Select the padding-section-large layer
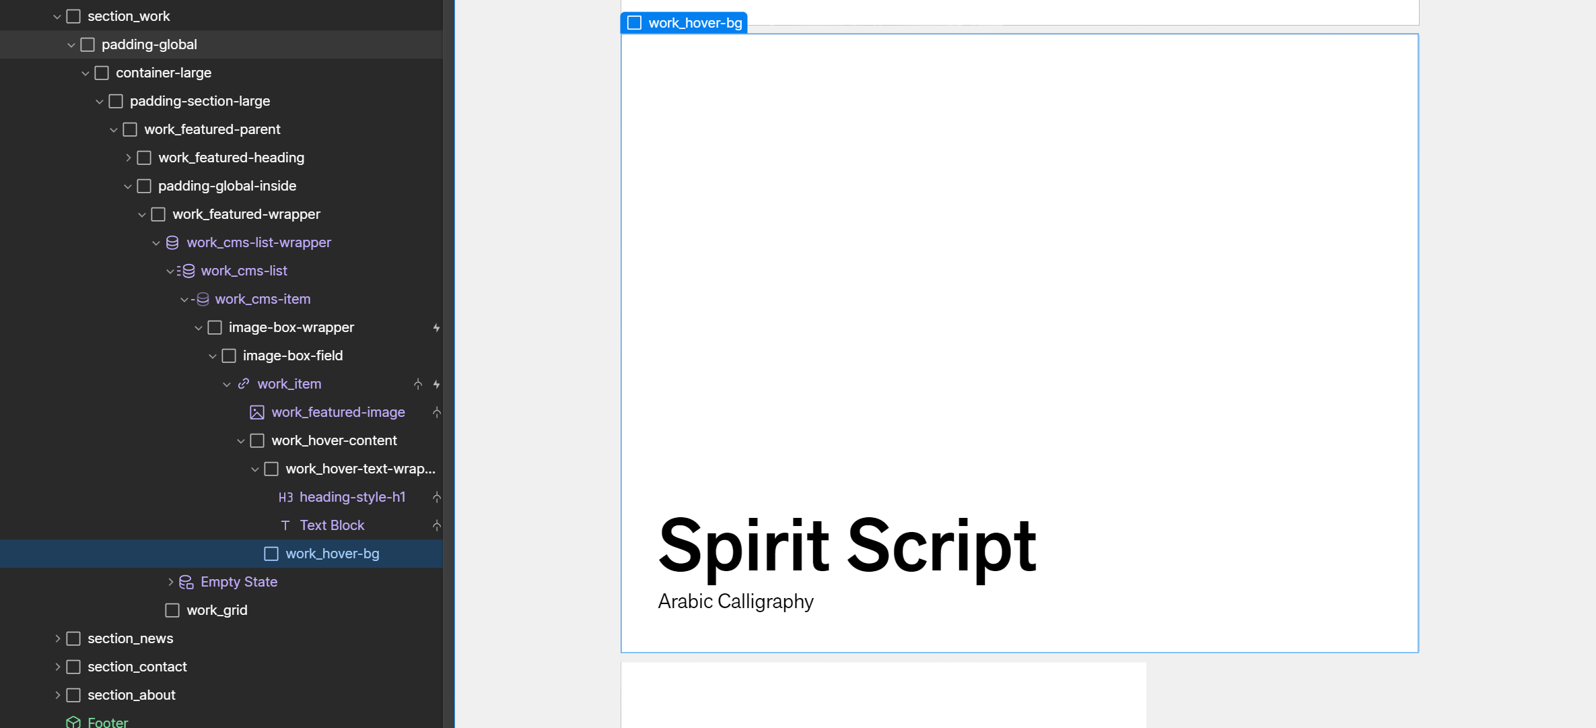Image resolution: width=1596 pixels, height=728 pixels. (x=200, y=101)
